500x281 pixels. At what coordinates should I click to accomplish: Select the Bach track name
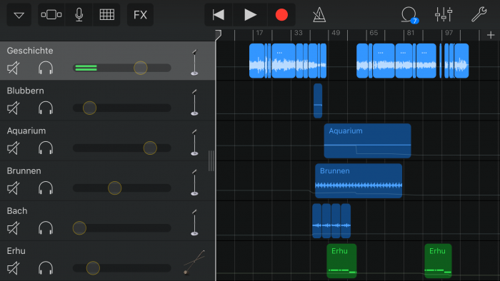click(x=17, y=211)
